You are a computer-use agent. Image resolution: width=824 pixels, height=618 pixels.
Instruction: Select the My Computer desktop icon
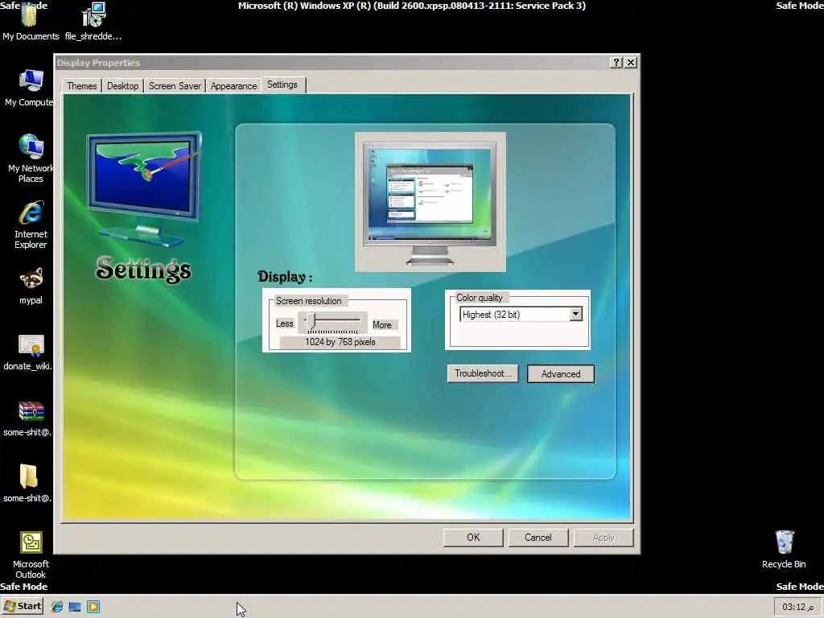30,88
